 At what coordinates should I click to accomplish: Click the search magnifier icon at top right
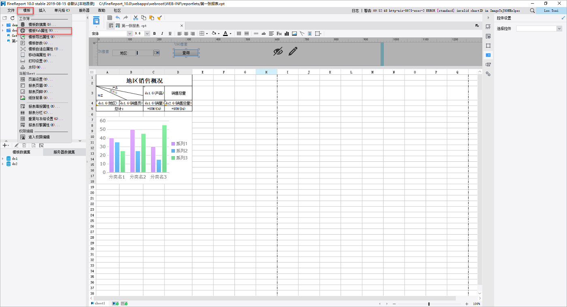[x=533, y=11]
